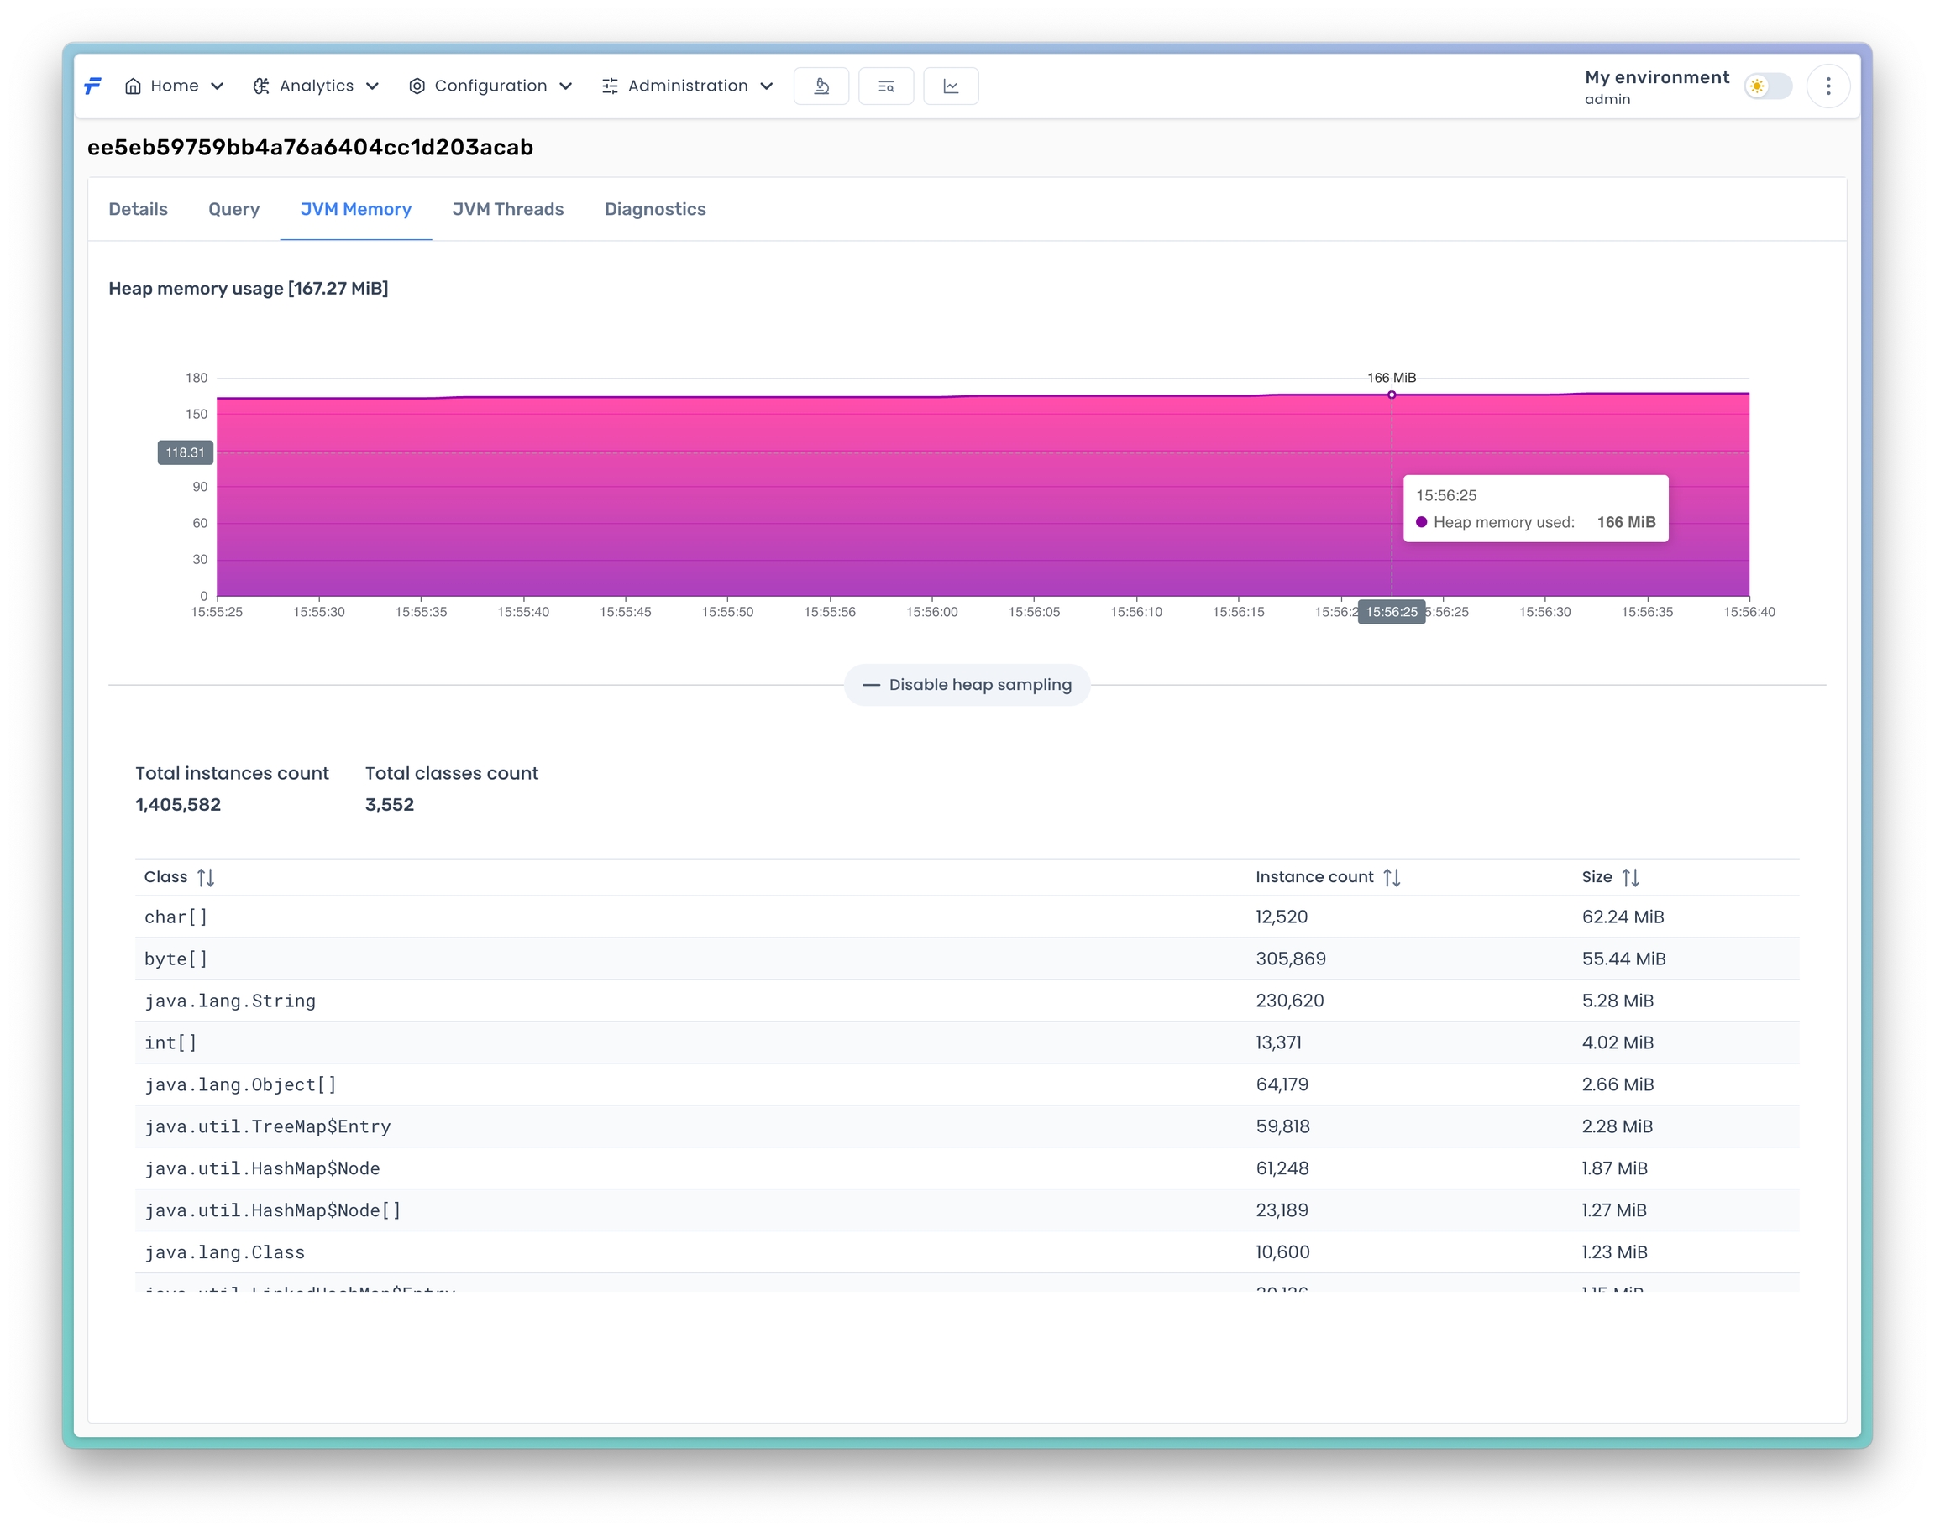Expand the Analytics menu dropdown

[316, 86]
